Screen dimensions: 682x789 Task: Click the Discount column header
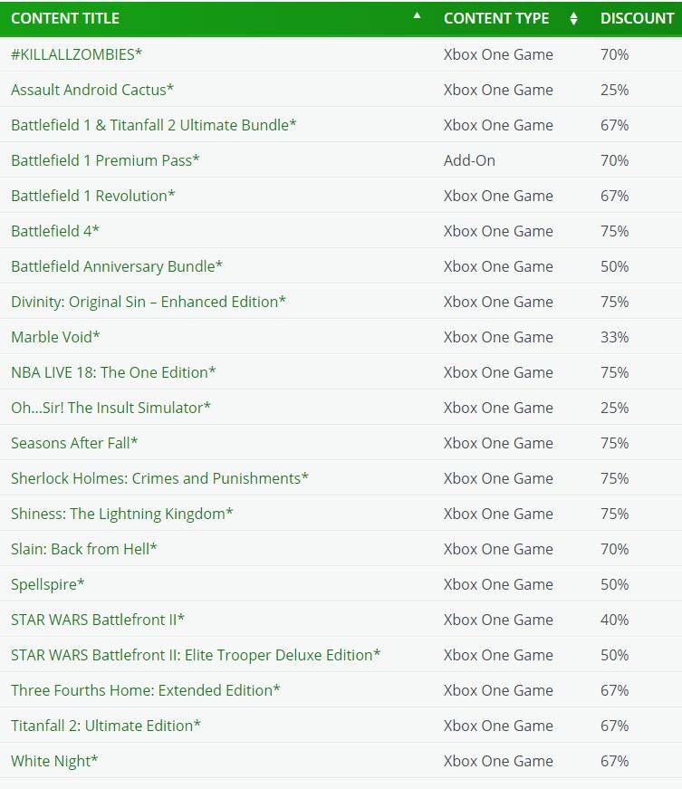click(637, 19)
